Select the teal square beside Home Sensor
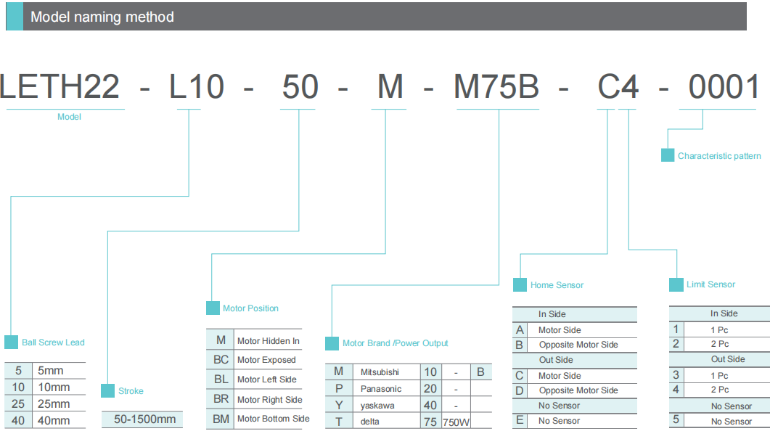The height and width of the screenshot is (439, 770). click(x=520, y=285)
